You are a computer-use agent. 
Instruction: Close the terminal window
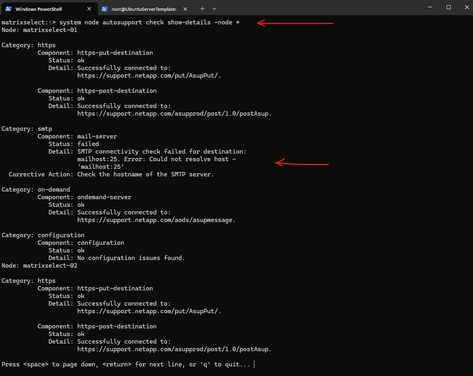[466, 7]
